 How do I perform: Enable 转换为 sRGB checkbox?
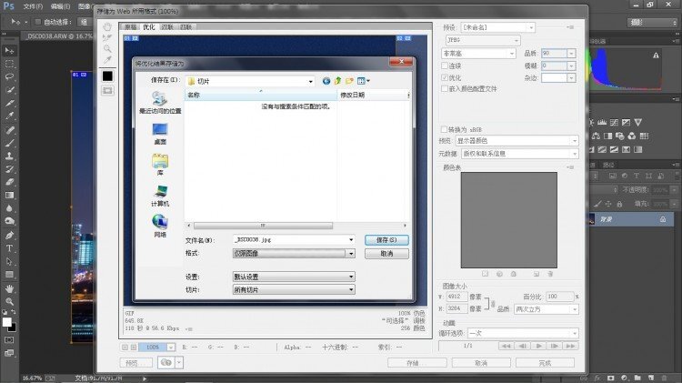point(445,129)
